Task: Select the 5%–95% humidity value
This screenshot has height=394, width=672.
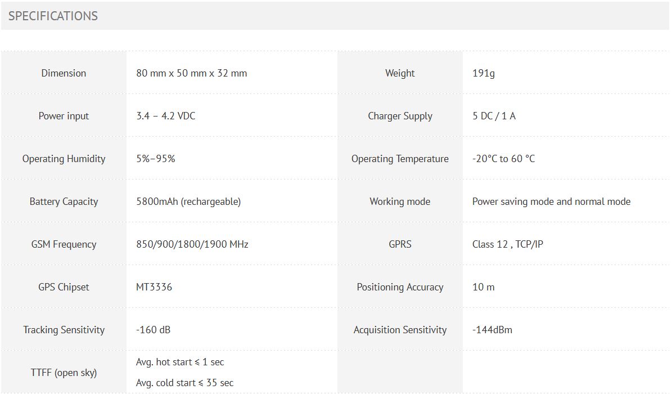Action: click(x=156, y=159)
